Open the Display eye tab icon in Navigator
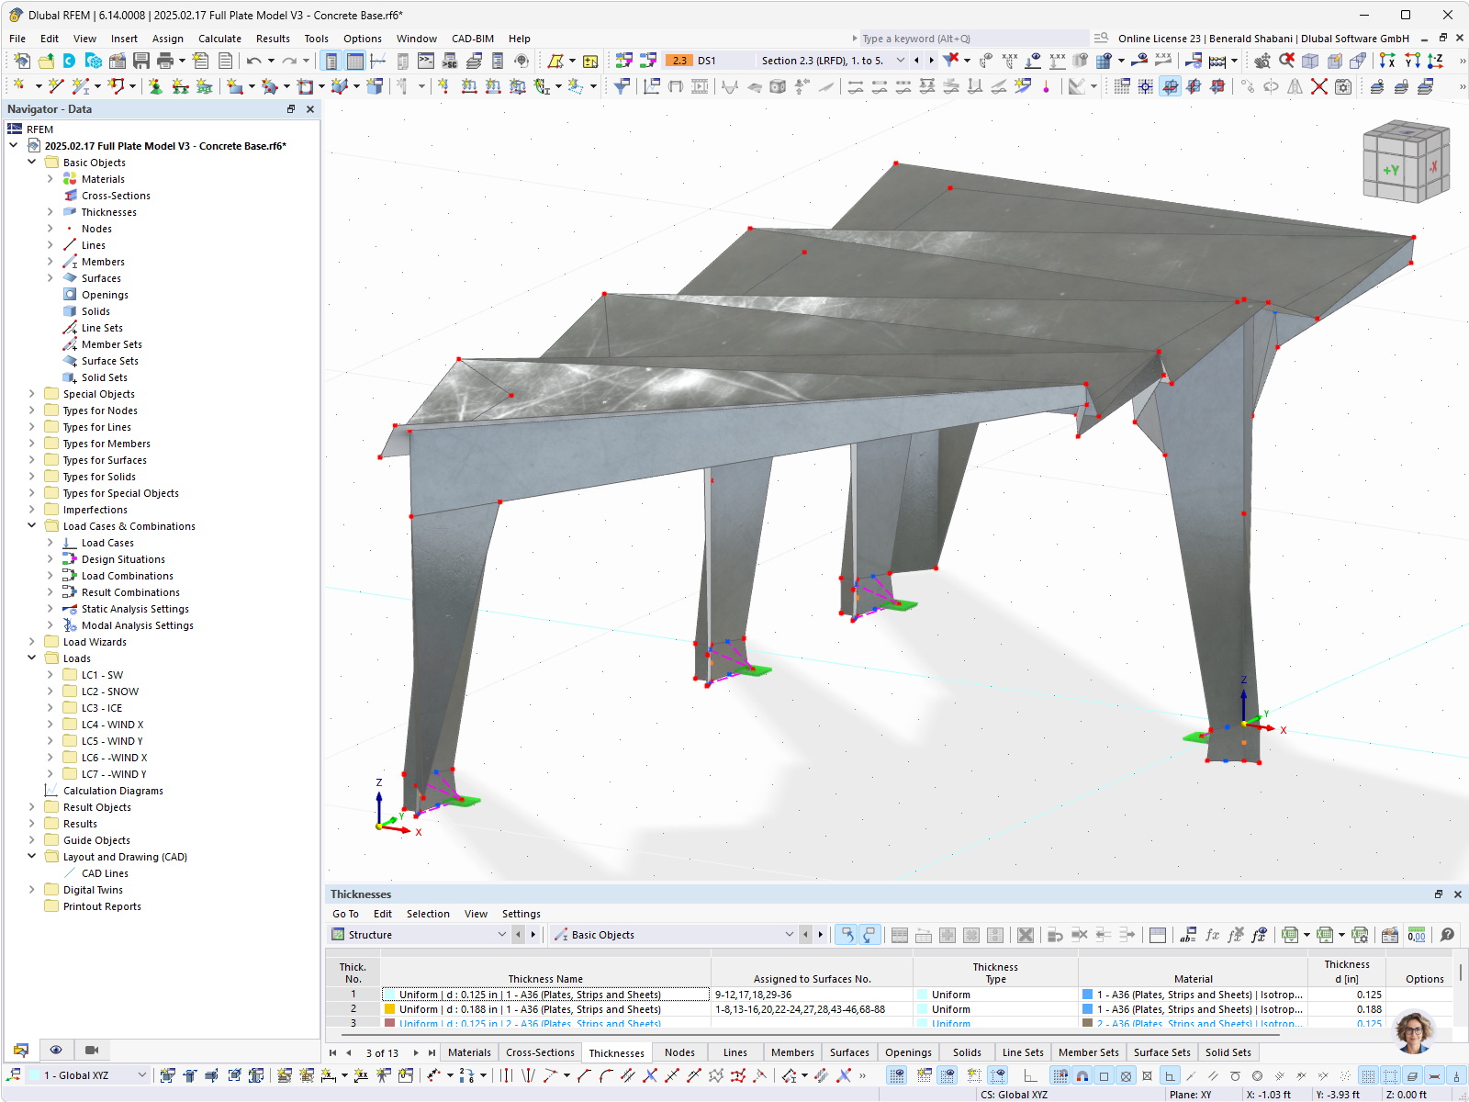The width and height of the screenshot is (1469, 1102). 56,1050
